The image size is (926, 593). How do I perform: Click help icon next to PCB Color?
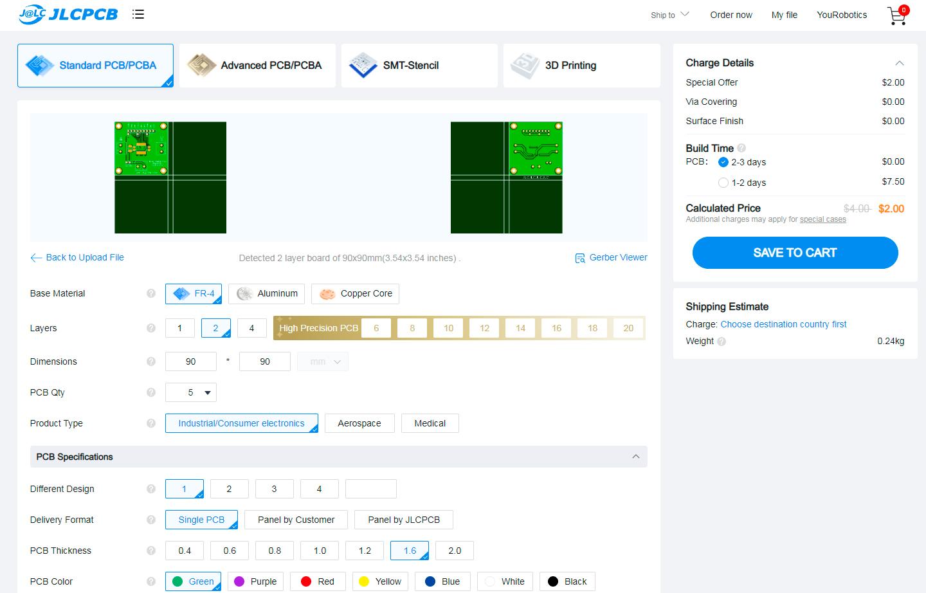[x=151, y=581]
